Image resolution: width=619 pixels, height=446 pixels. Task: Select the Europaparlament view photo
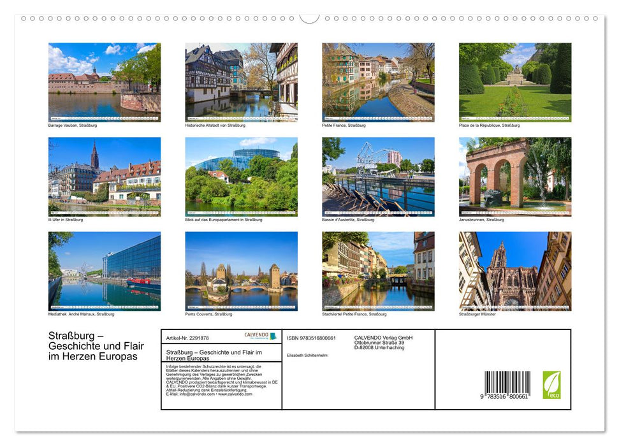tap(241, 176)
